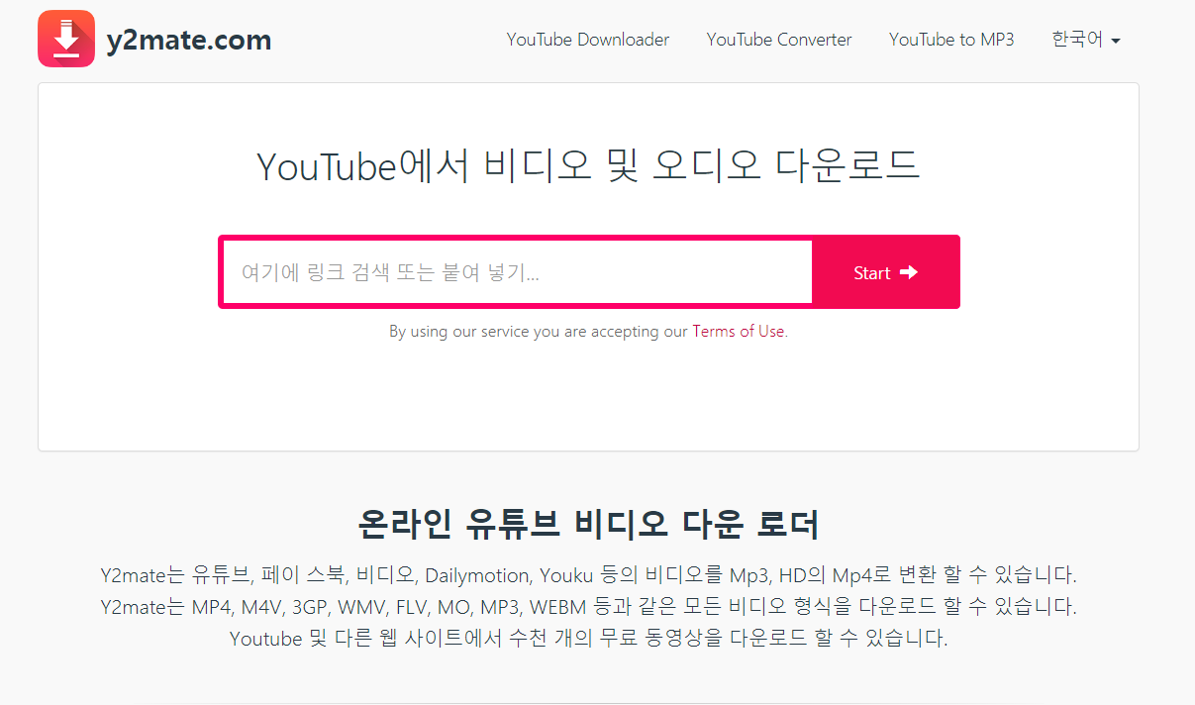Open the 'YouTube Converter' page
The width and height of the screenshot is (1195, 705).
[x=778, y=40]
